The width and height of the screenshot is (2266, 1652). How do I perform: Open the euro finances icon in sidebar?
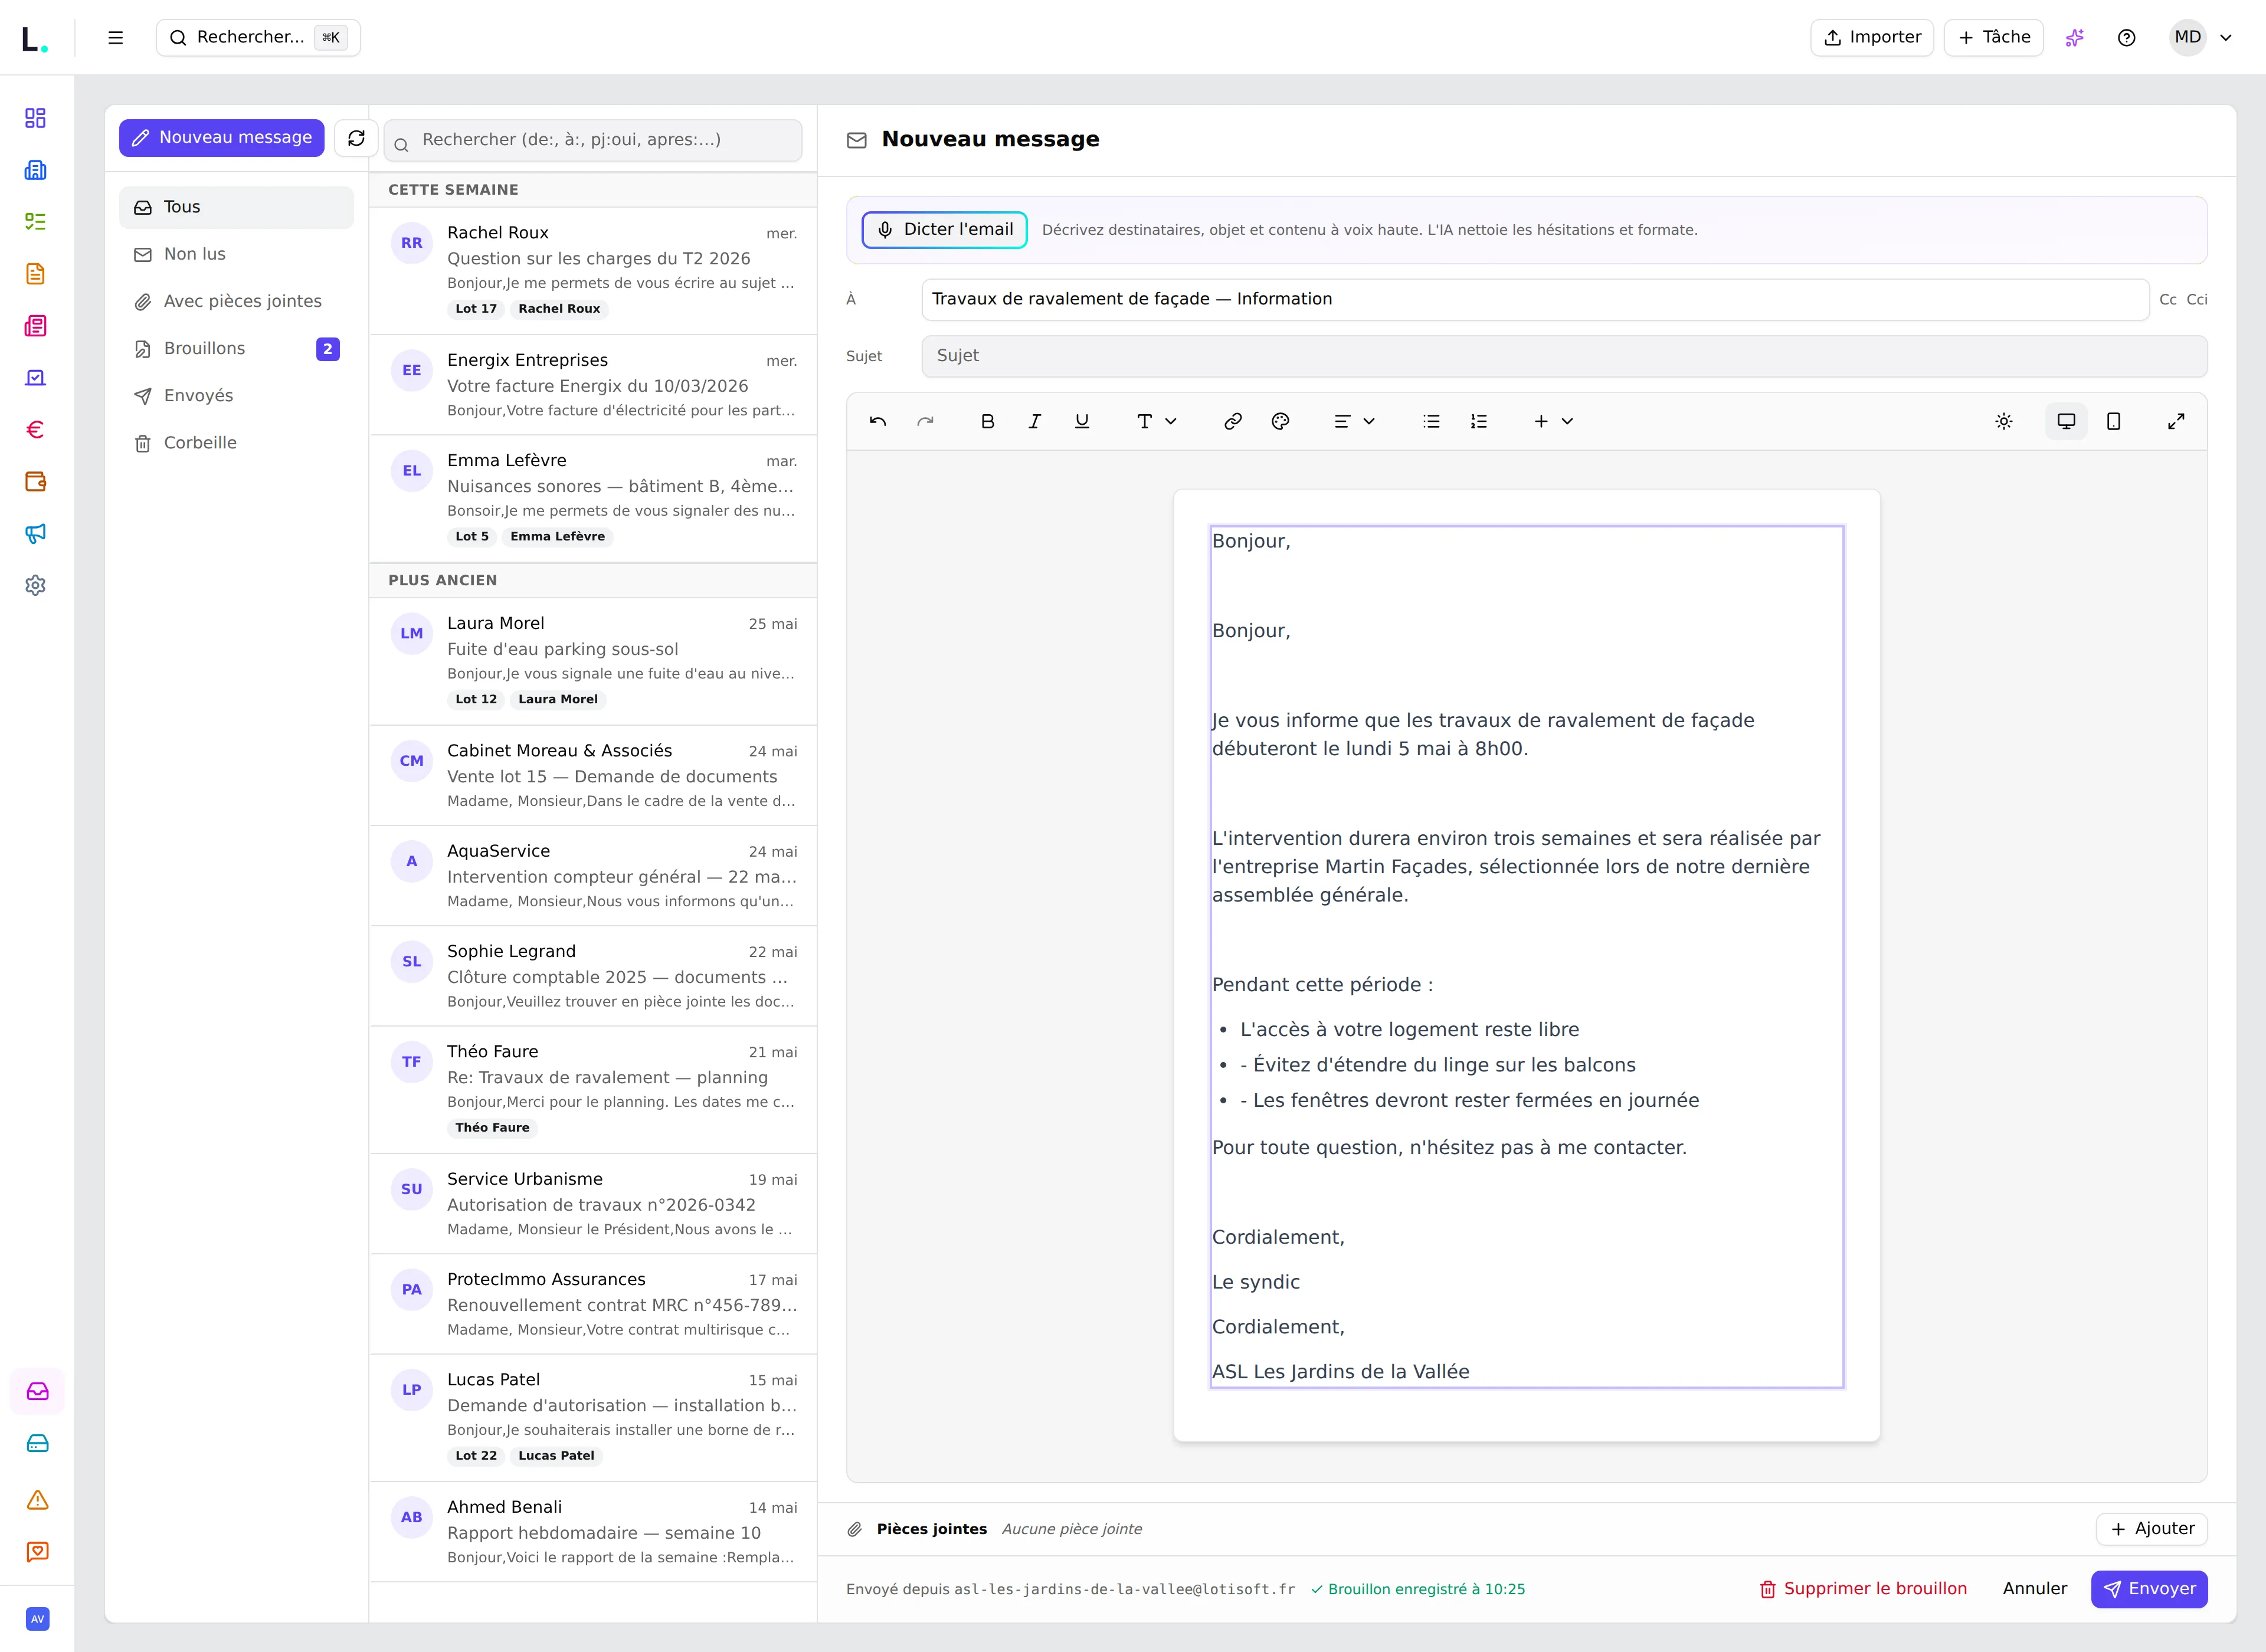36,430
